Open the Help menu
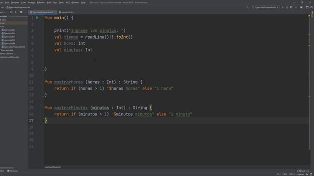This screenshot has height=176, width=314. tap(83, 2)
